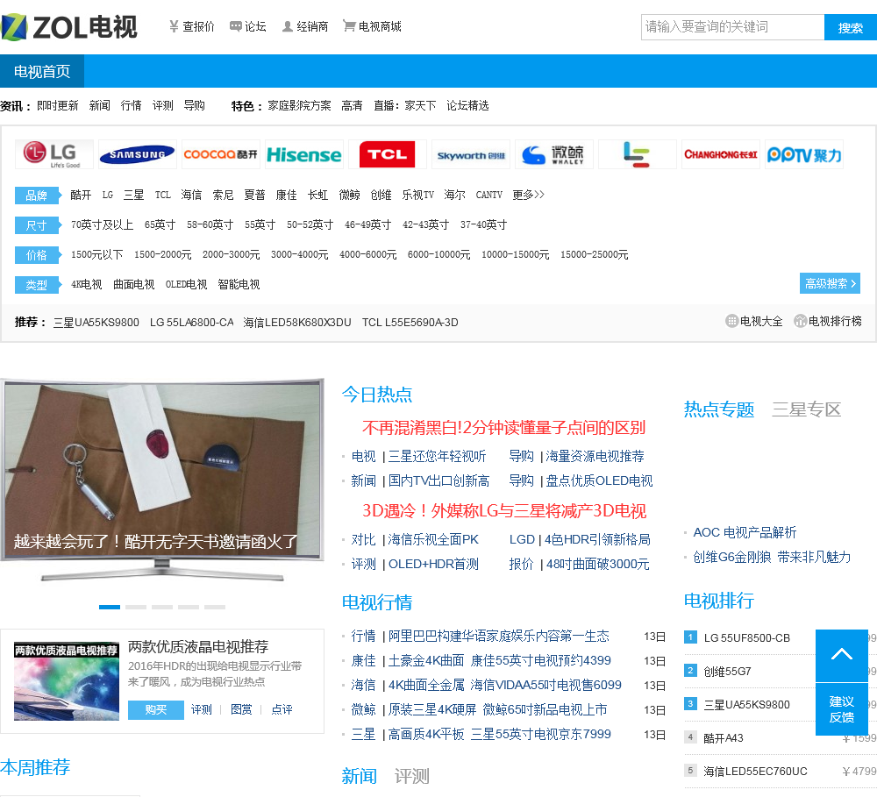Open ranked item 海信LED55EC760UC

755,772
